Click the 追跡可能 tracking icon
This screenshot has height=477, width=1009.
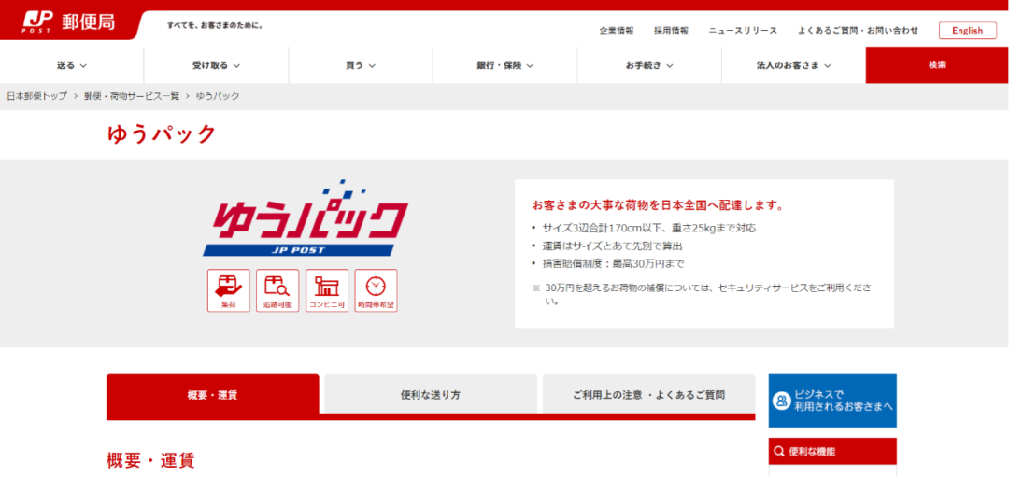click(x=277, y=290)
